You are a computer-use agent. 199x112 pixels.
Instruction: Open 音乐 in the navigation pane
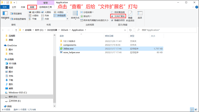pyautogui.click(x=11, y=84)
